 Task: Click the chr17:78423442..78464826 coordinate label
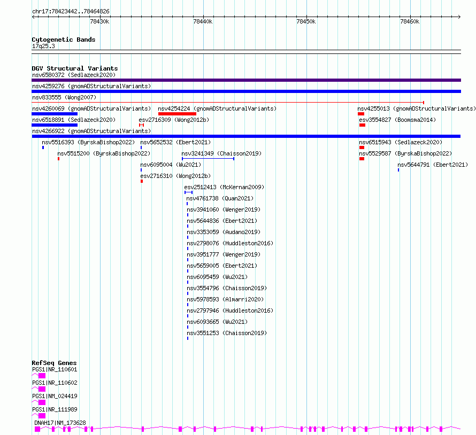point(71,12)
